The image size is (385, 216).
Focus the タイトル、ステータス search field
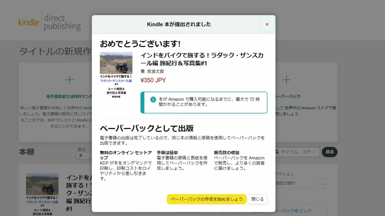299,152
